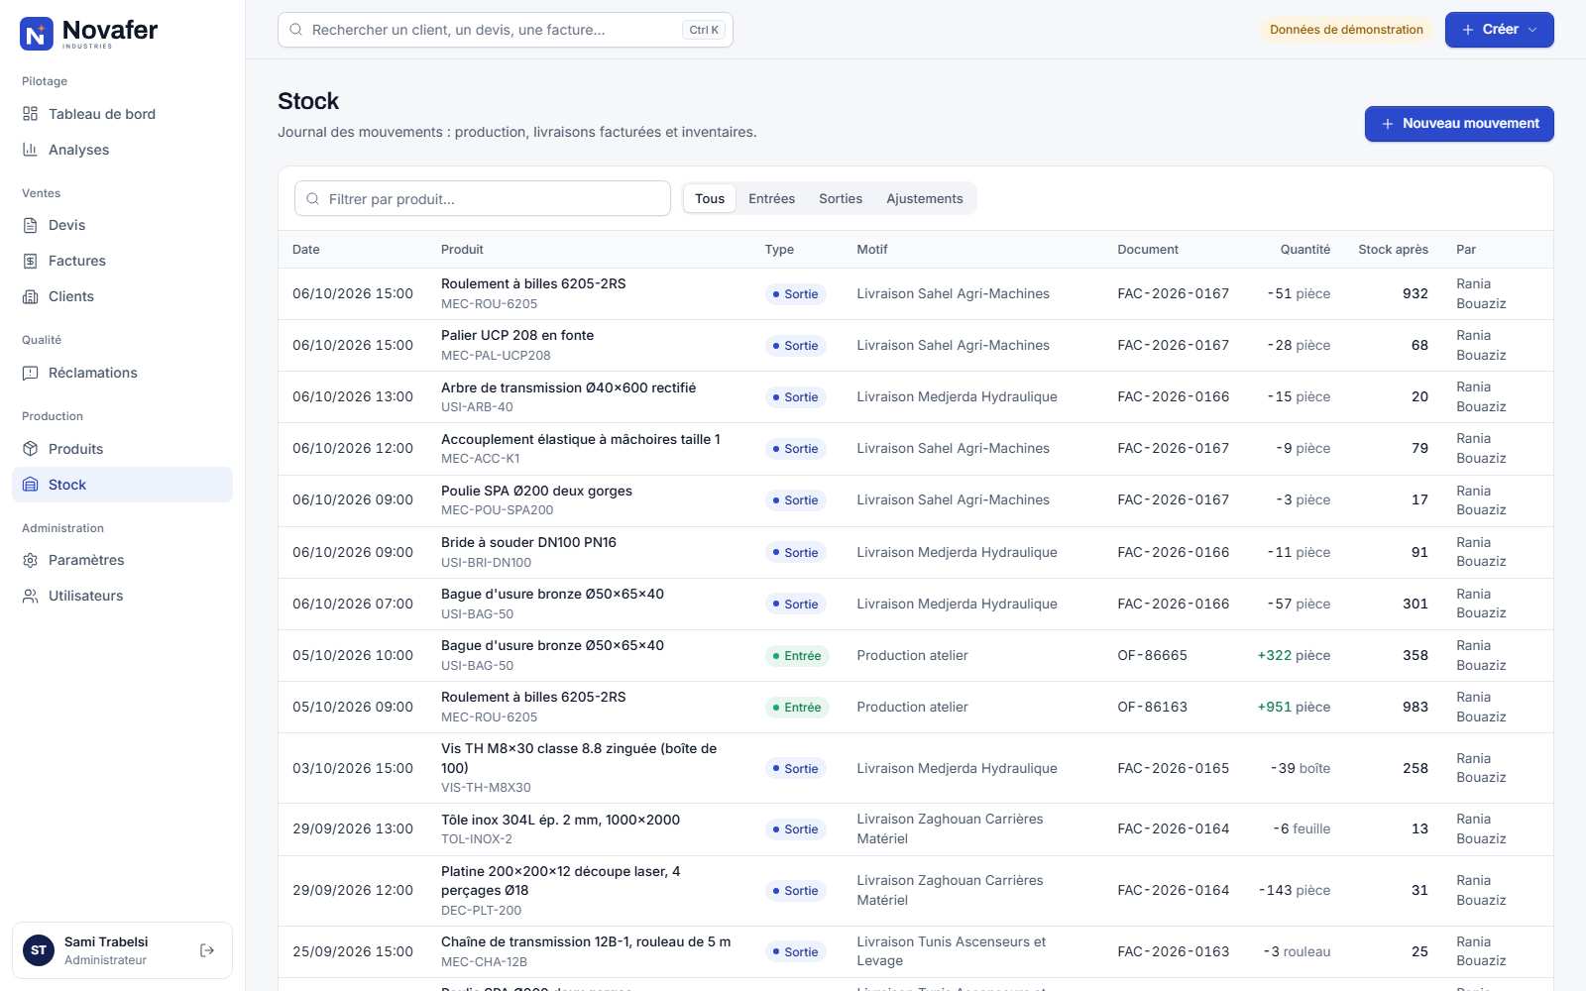Click the Filtrer par produit field

[483, 198]
